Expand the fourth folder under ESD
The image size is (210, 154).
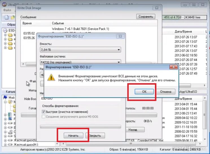tap(5, 48)
